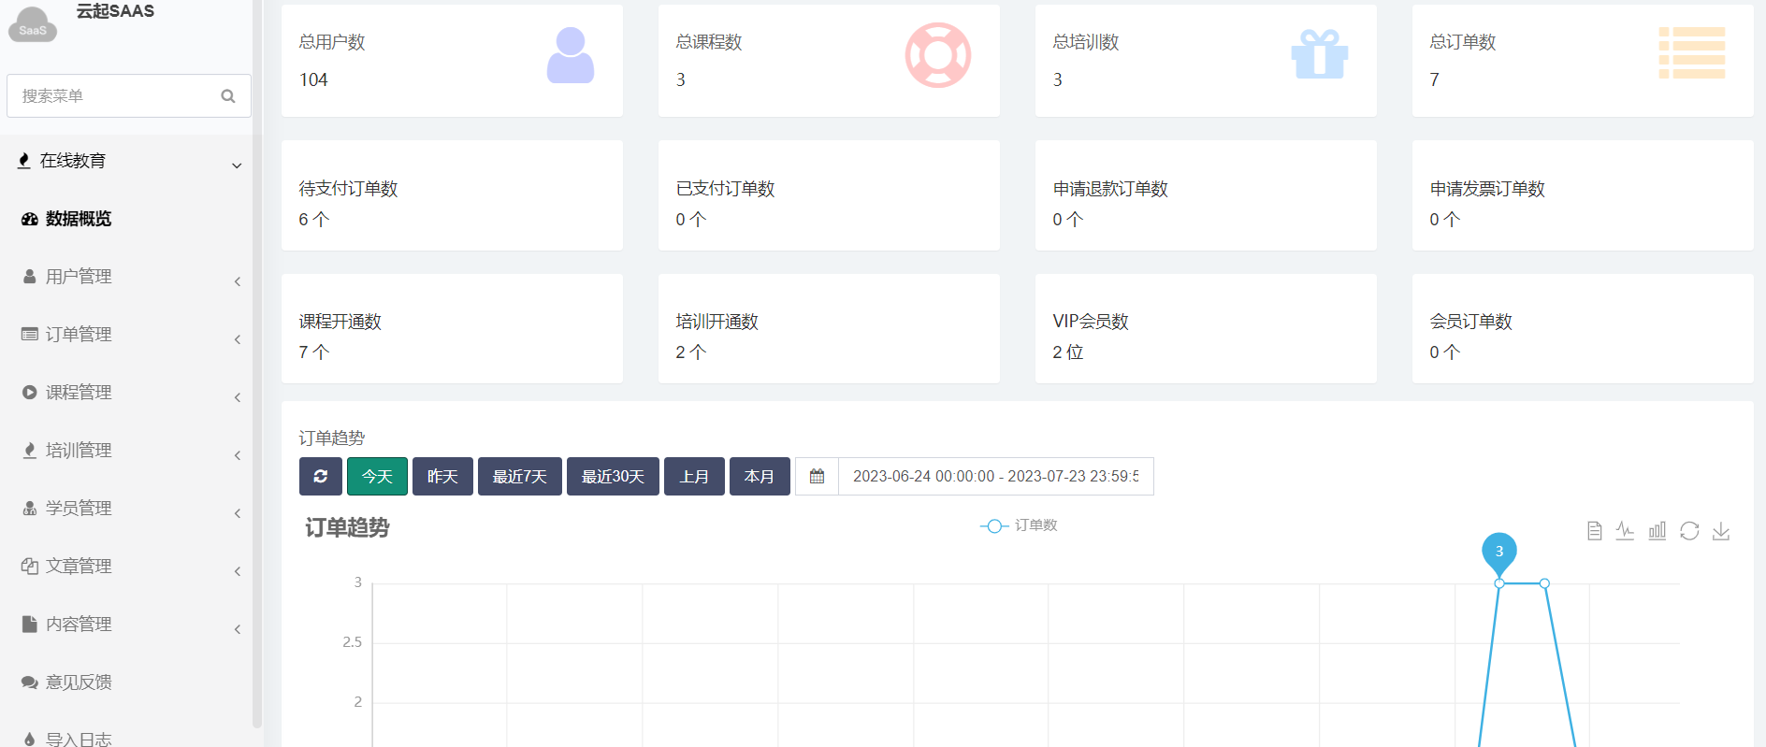Open chart data view icon

click(x=1595, y=531)
